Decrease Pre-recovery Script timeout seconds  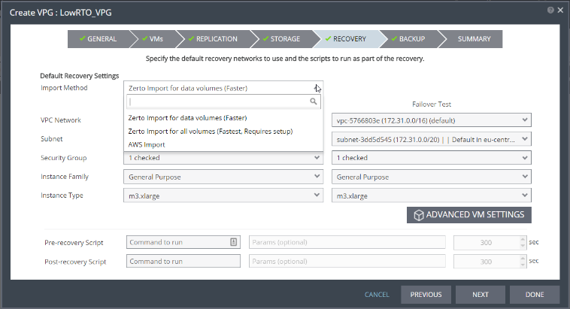[x=523, y=246]
